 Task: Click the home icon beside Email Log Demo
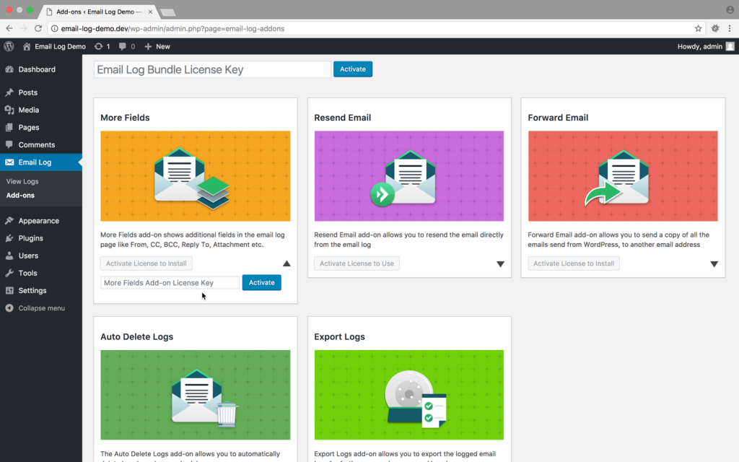pyautogui.click(x=27, y=46)
